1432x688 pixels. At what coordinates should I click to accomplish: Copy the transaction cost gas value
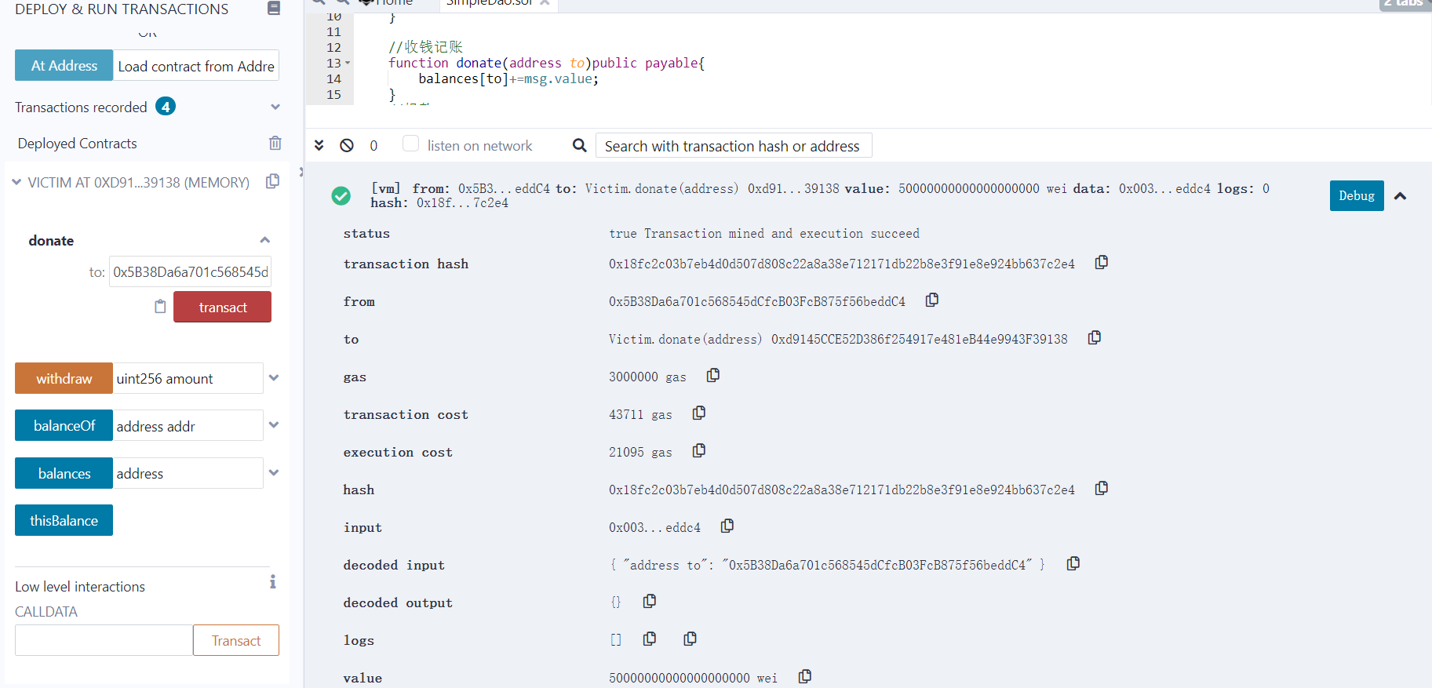(698, 413)
